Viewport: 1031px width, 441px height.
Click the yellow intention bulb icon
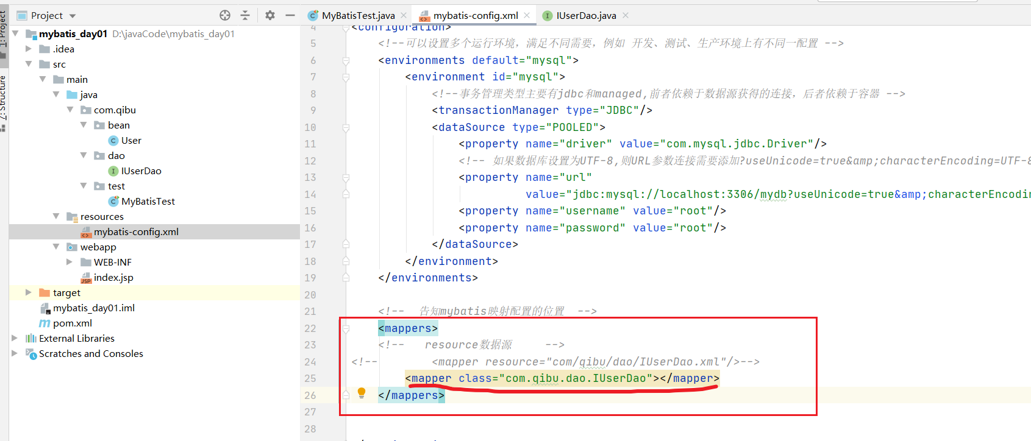click(x=362, y=393)
